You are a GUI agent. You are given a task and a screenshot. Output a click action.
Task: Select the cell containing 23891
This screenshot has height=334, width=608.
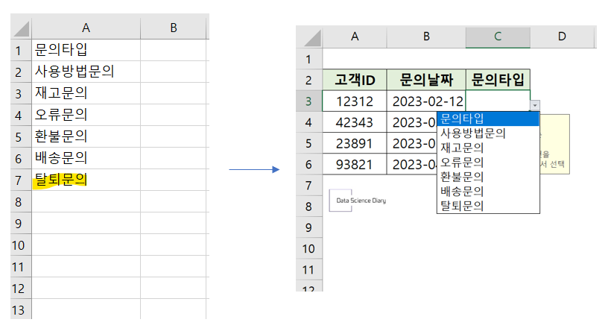tap(355, 144)
